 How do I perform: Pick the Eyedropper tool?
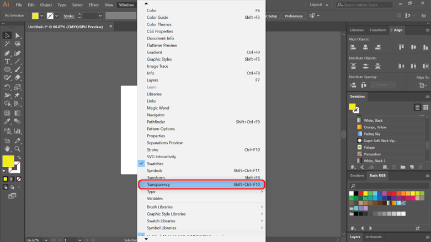pyautogui.click(x=7, y=121)
